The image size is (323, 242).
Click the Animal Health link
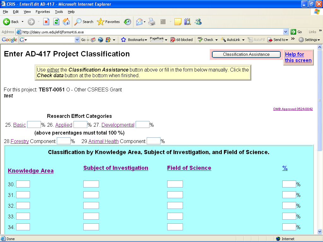[x=103, y=141]
